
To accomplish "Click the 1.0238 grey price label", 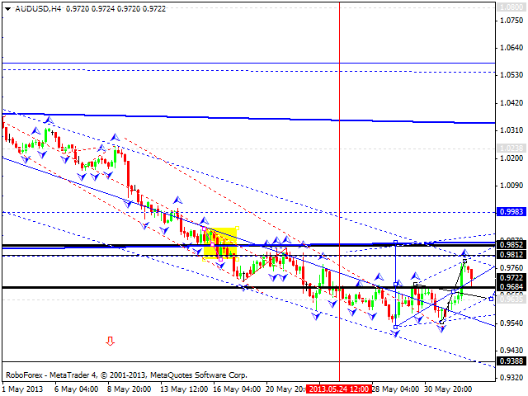I will [511, 148].
